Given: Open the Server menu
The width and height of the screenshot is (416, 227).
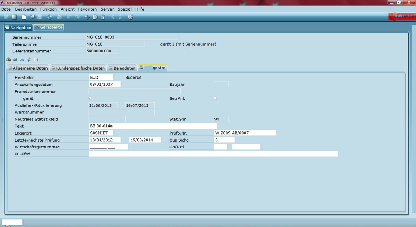Looking at the screenshot, I should (x=107, y=9).
